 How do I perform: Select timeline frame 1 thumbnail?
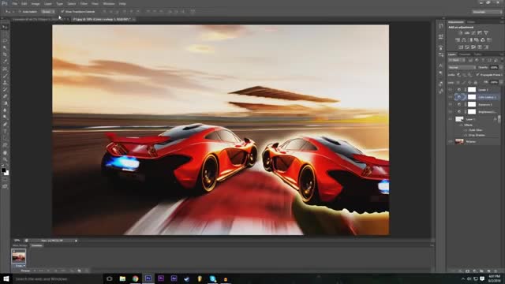pyautogui.click(x=19, y=256)
